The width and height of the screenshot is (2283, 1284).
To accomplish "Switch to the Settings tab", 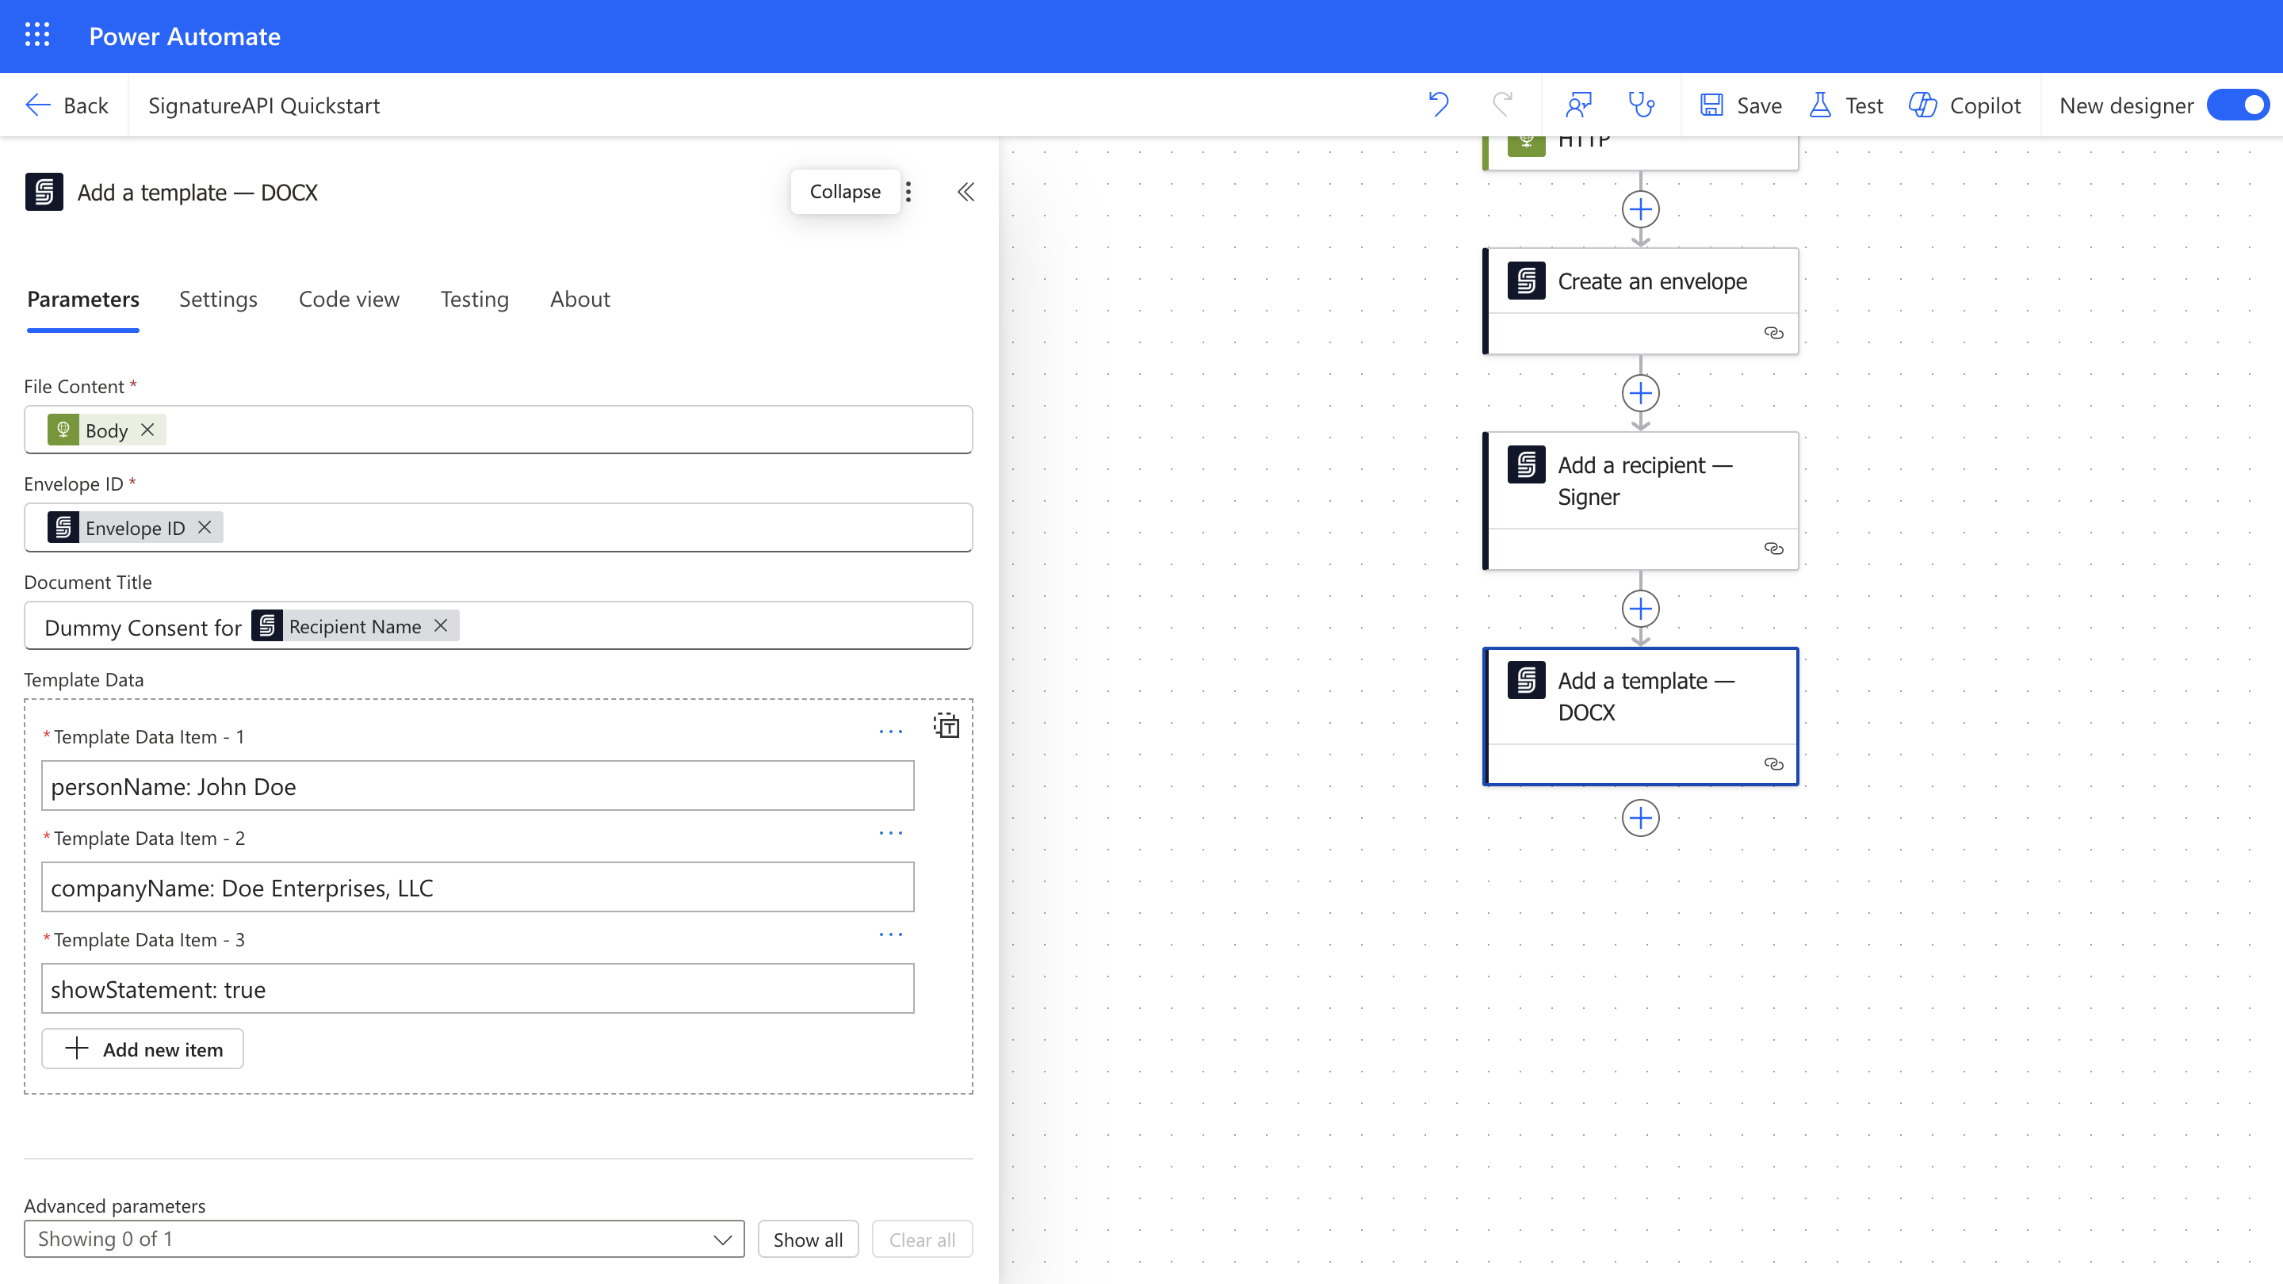I will click(218, 300).
